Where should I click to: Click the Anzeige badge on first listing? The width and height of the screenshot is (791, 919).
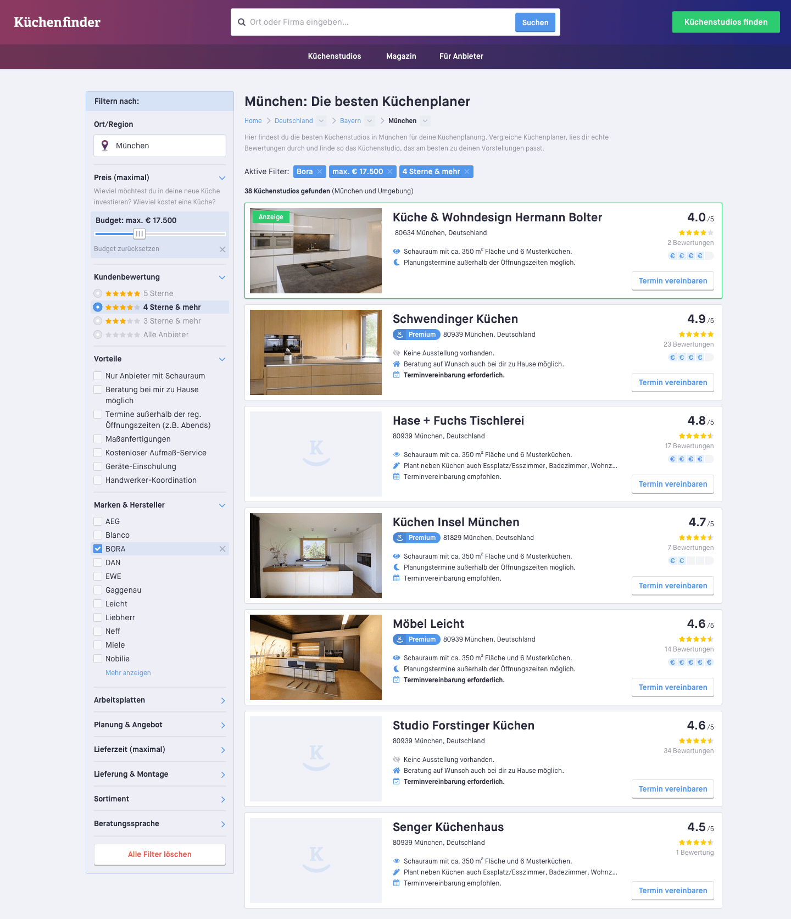click(x=271, y=217)
